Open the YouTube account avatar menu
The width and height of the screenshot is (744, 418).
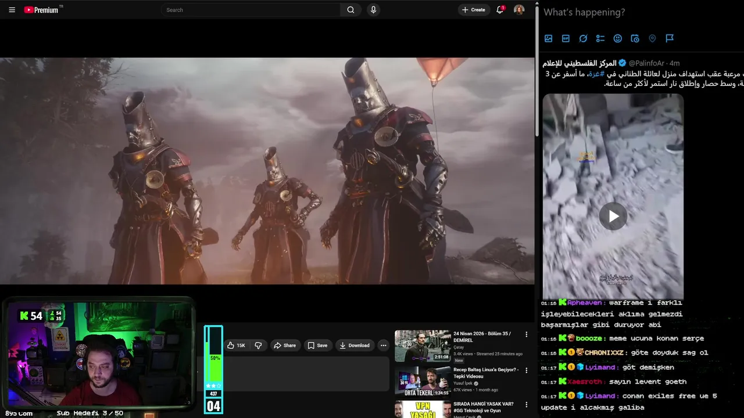519,10
